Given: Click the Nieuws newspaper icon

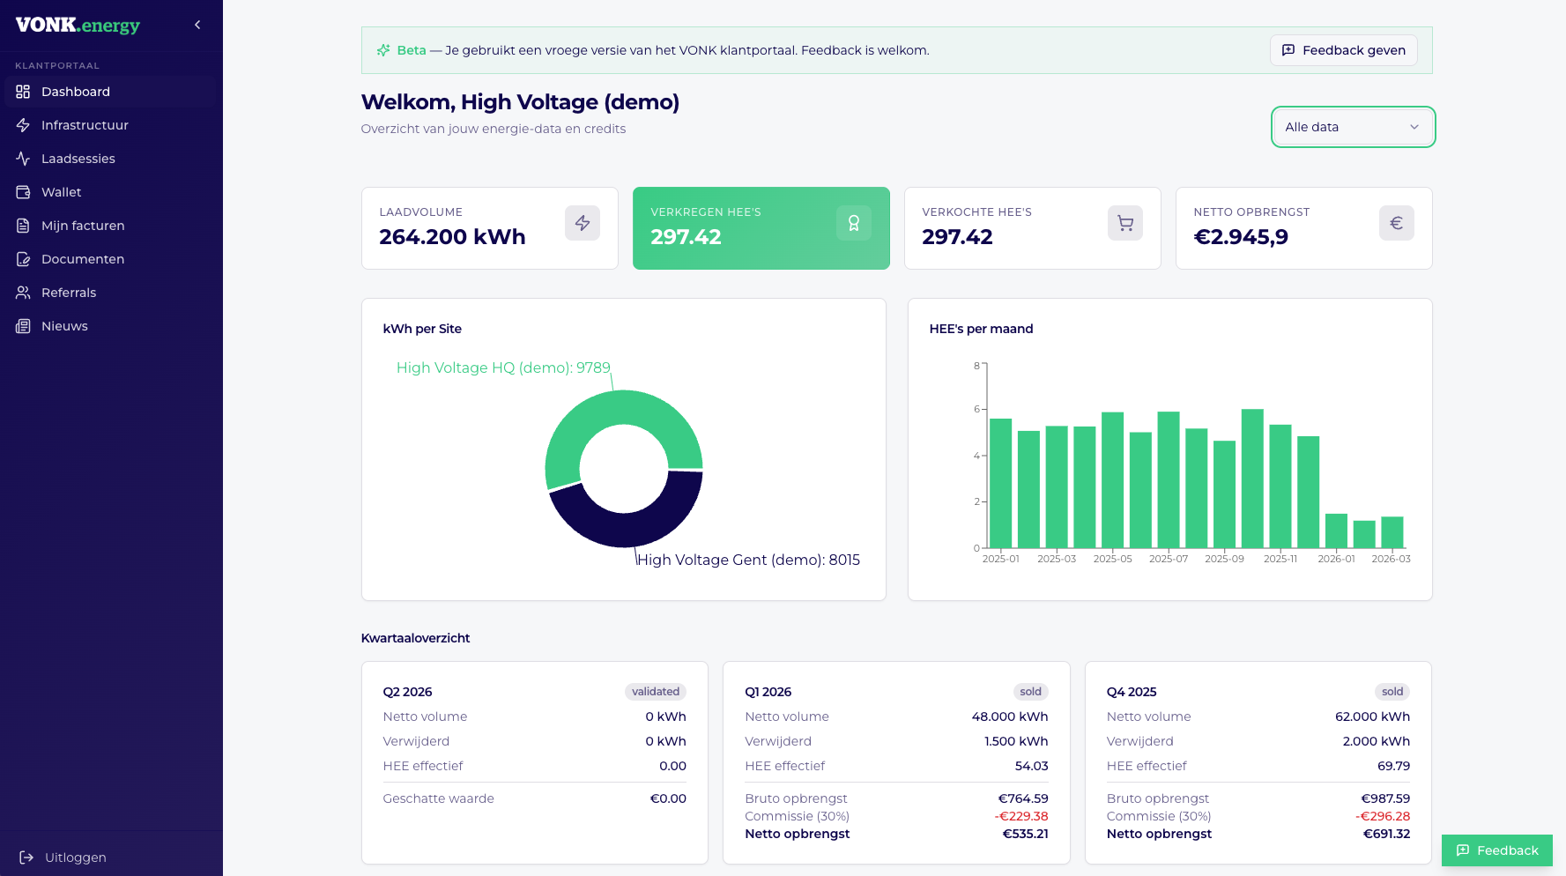Looking at the screenshot, I should tap(23, 326).
